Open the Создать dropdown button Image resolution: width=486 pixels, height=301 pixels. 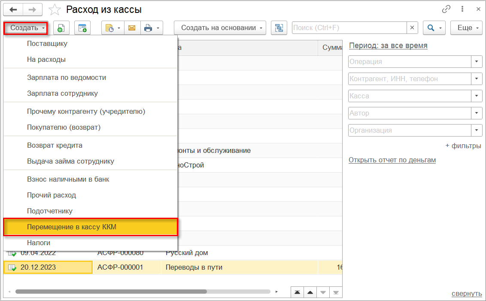point(26,28)
